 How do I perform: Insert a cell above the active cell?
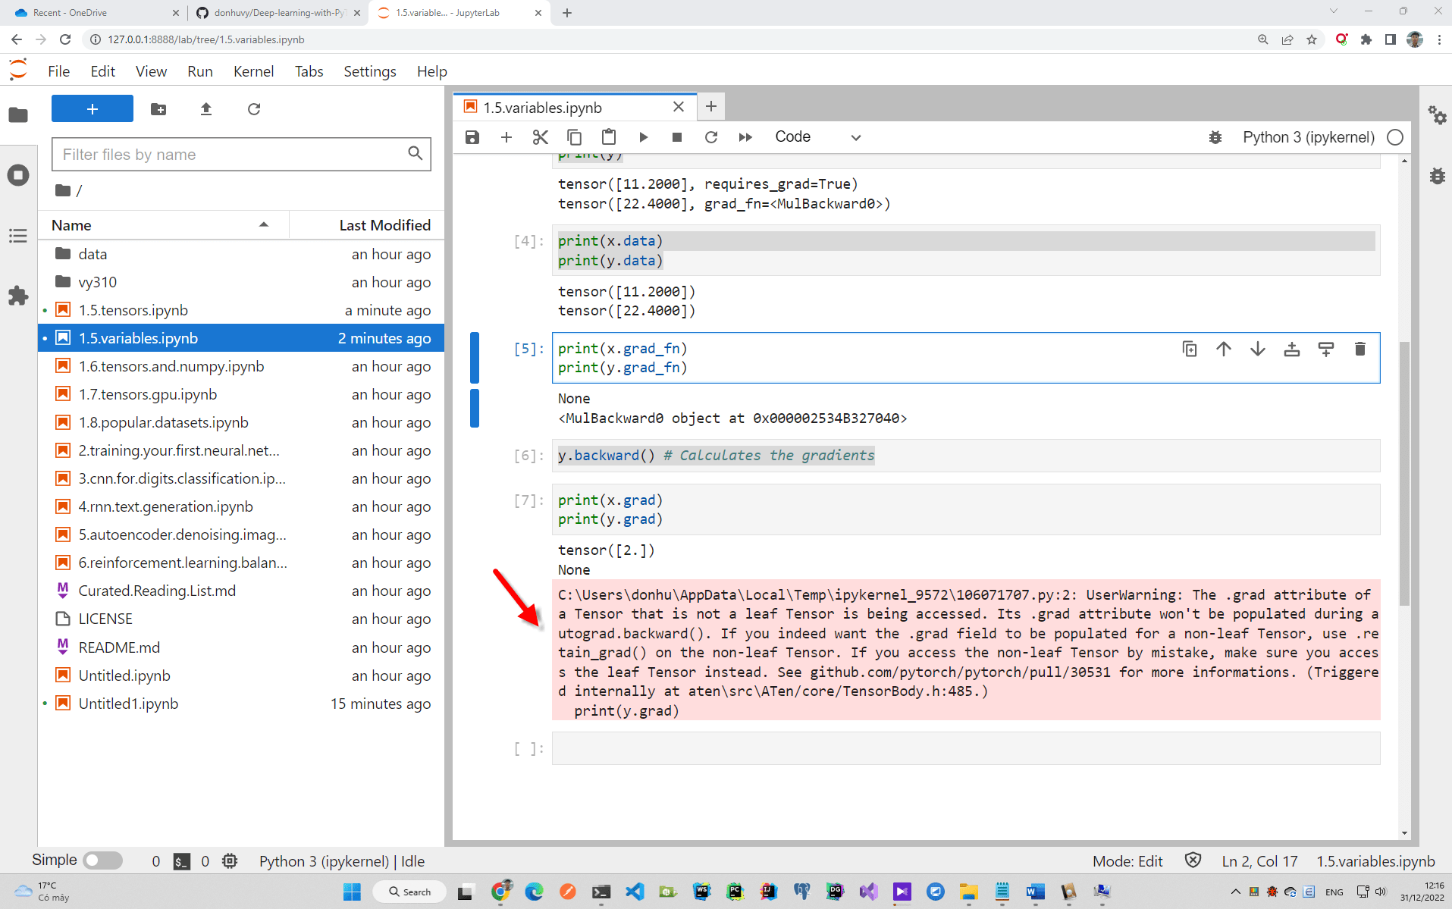(x=1292, y=349)
